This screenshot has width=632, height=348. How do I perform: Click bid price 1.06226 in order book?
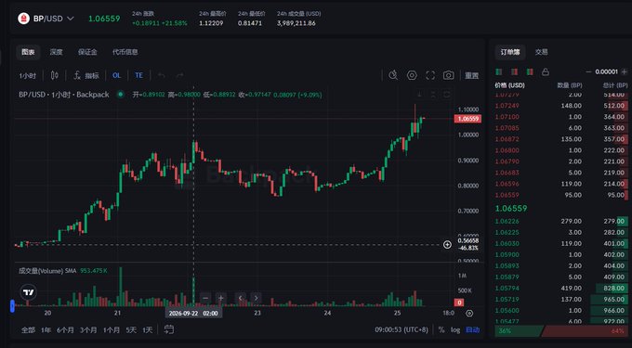(x=507, y=221)
